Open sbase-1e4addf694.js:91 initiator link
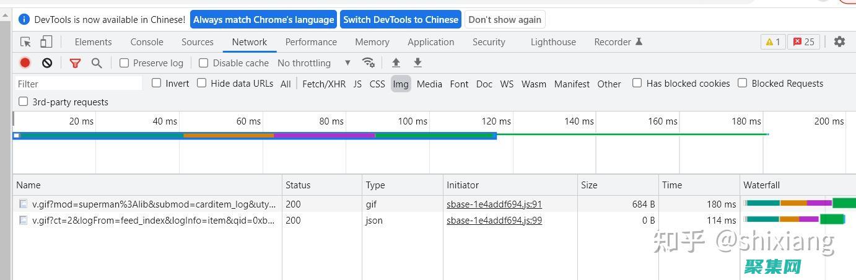This screenshot has width=856, height=280. pyautogui.click(x=494, y=204)
